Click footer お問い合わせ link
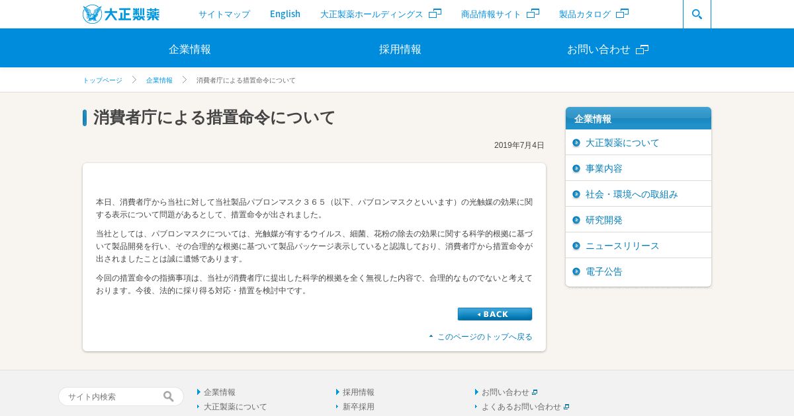Screen dimensions: 794x416 click(x=506, y=392)
